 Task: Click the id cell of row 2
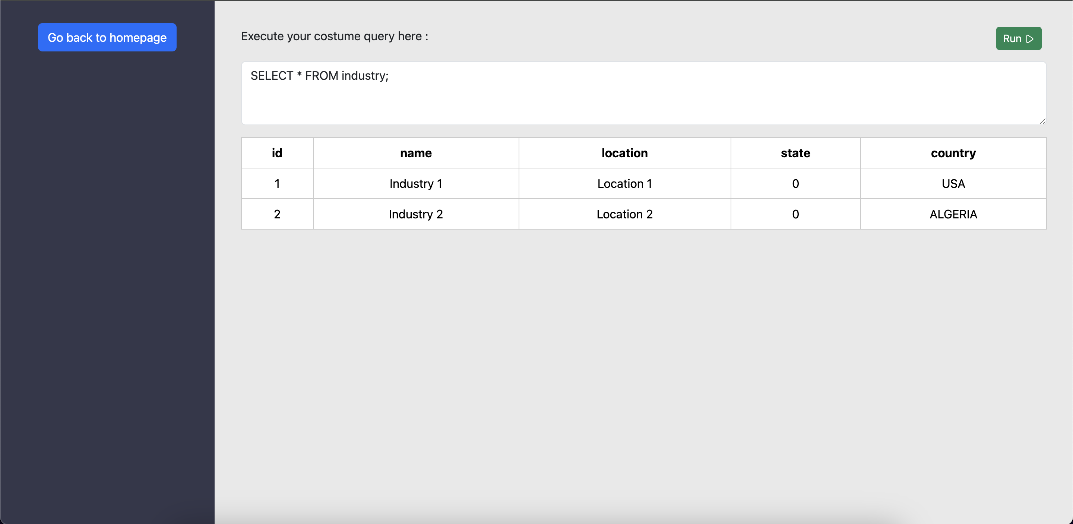point(277,214)
